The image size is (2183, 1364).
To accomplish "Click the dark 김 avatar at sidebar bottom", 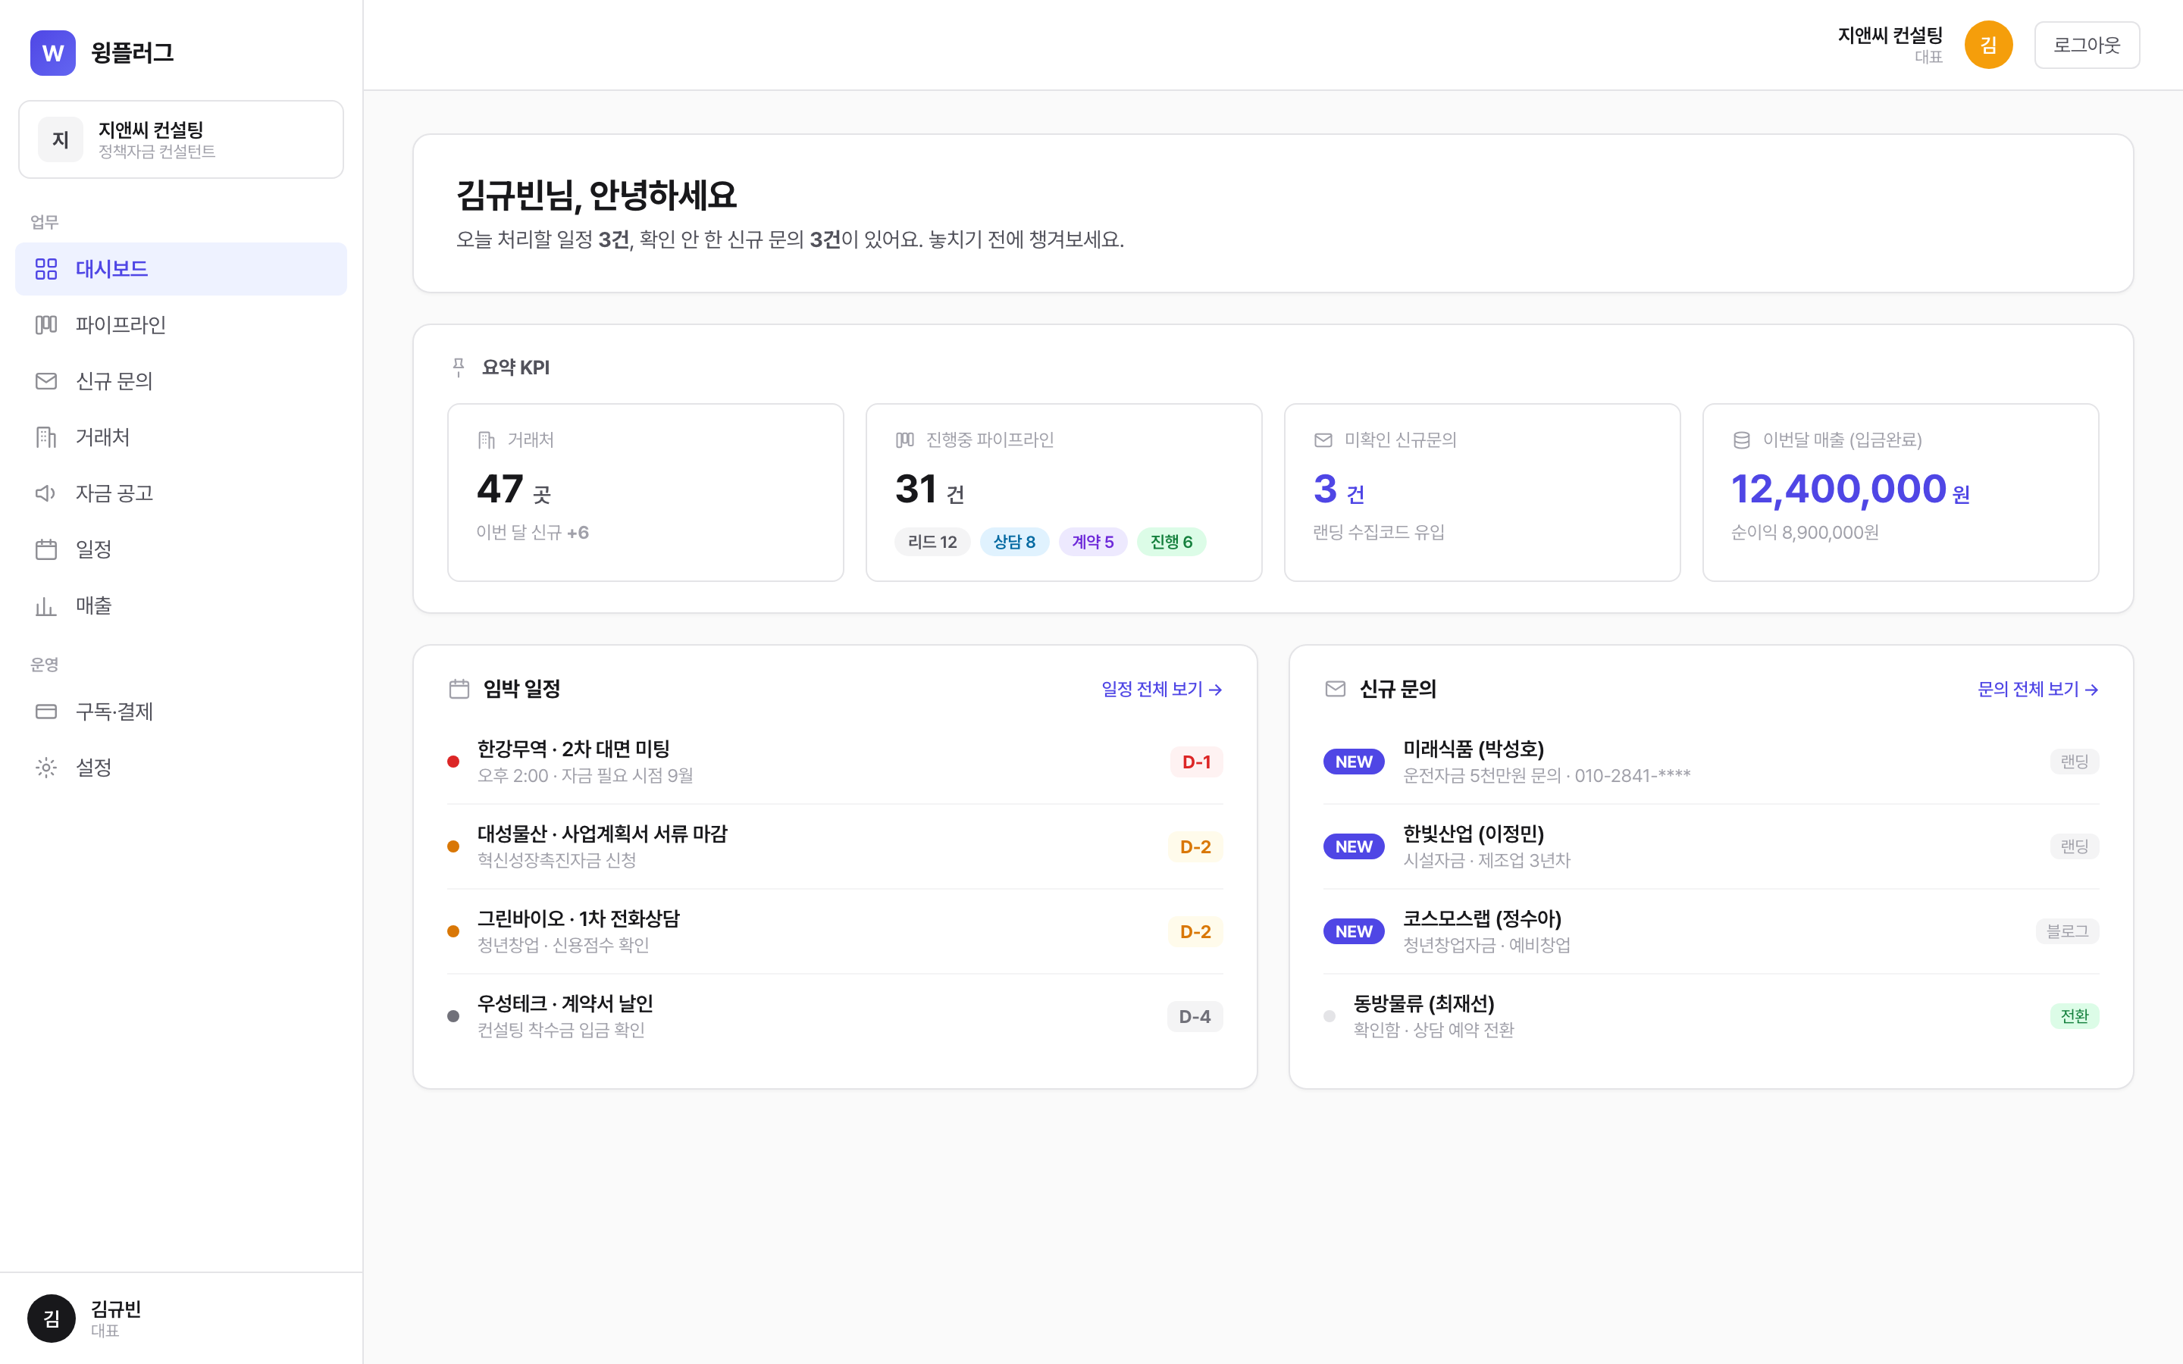I will click(x=52, y=1318).
